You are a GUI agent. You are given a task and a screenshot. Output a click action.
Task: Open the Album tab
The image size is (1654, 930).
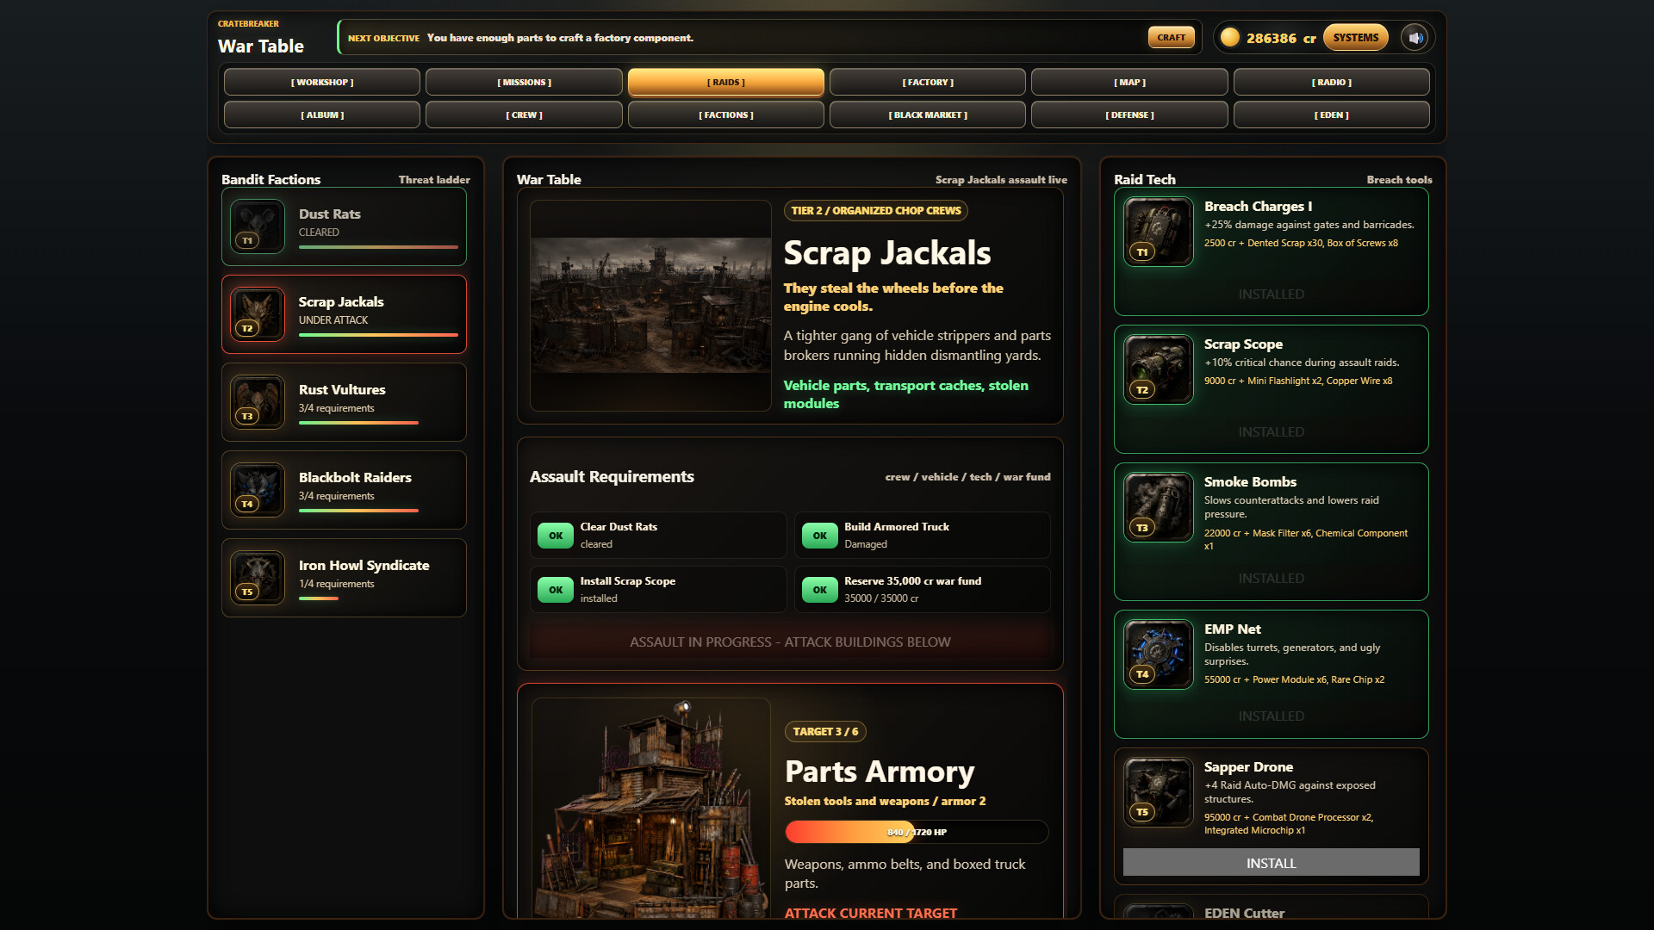pyautogui.click(x=322, y=115)
